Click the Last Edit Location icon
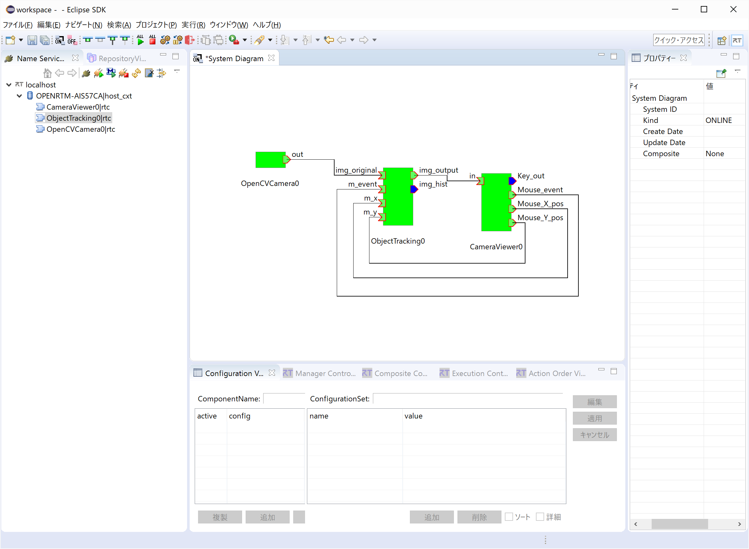 coord(329,40)
